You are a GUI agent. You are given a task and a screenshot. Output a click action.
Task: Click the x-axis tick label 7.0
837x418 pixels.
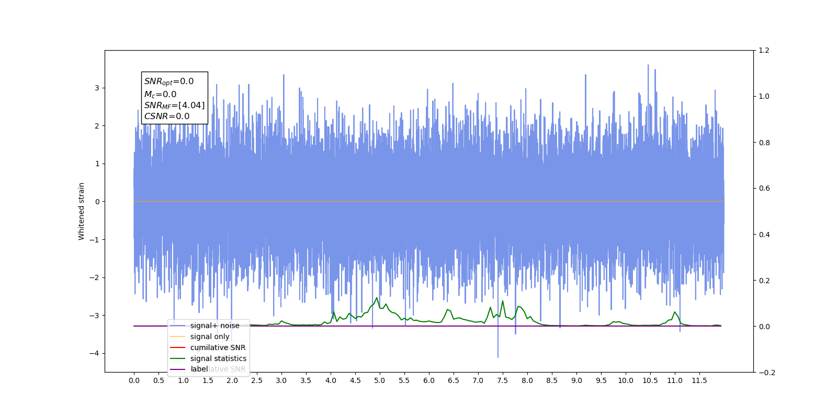[478, 380]
